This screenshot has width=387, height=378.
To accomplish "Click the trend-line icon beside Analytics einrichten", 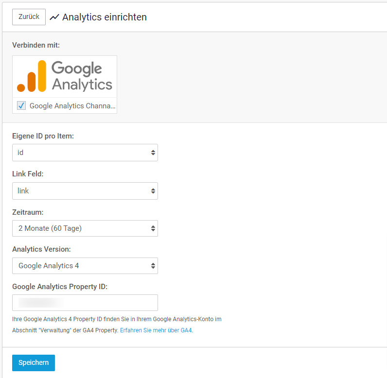I will pos(54,17).
